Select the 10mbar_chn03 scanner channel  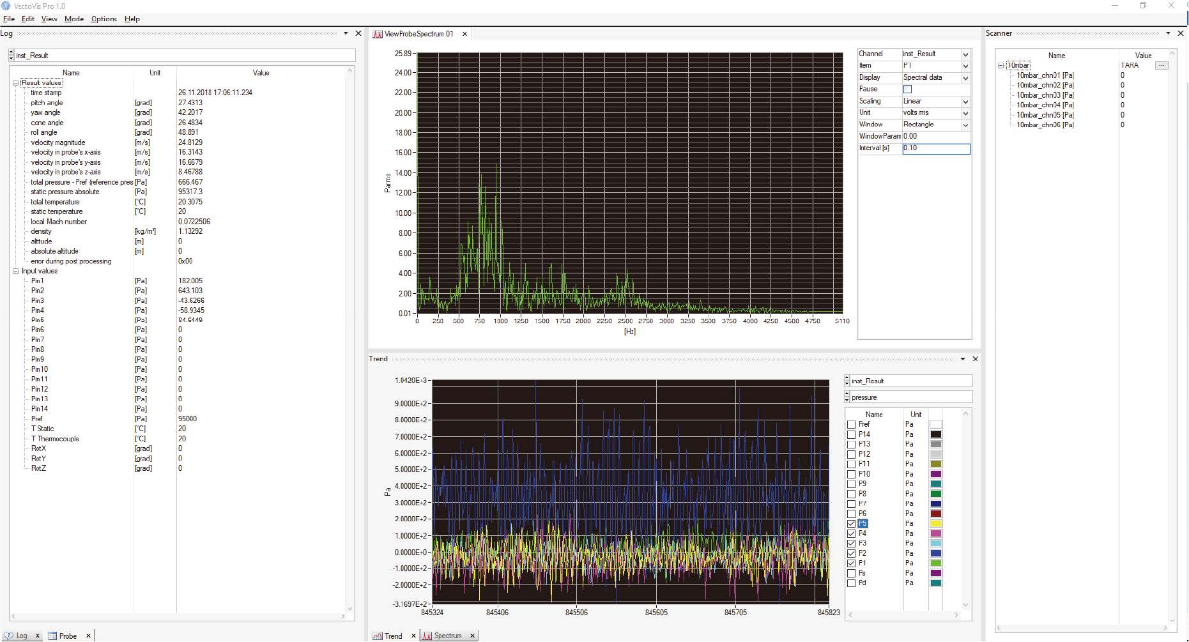[1045, 95]
